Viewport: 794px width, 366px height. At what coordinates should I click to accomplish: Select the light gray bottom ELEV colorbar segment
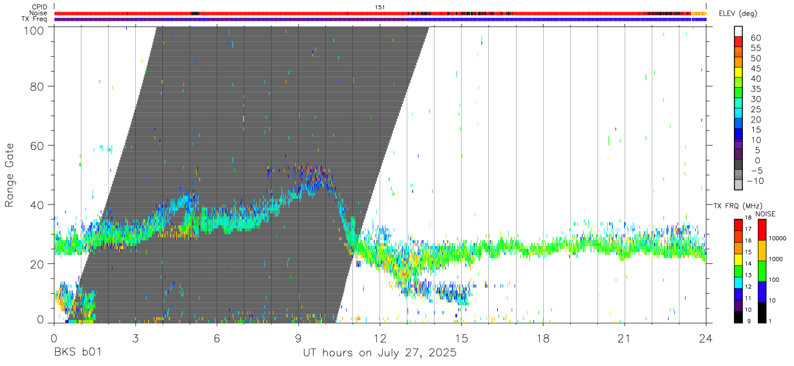738,183
